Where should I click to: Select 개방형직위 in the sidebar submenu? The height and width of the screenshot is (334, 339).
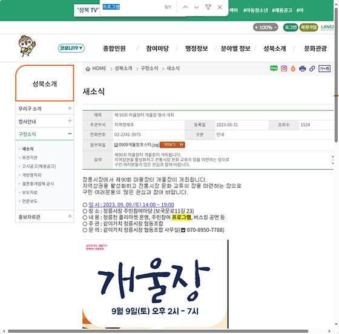click(31, 175)
